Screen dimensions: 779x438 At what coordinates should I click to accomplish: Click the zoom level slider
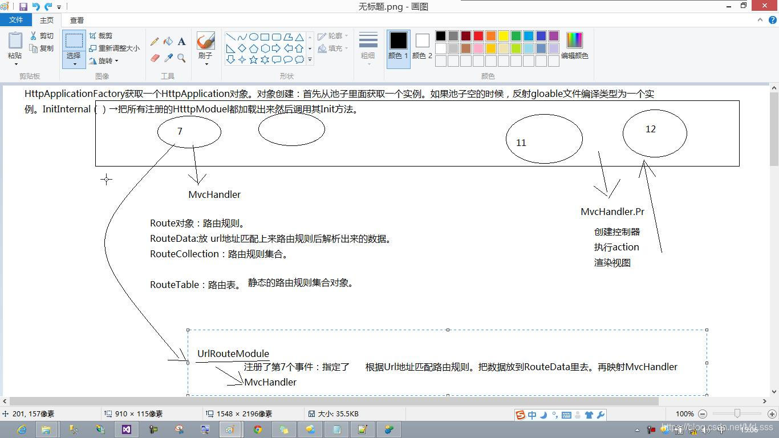[x=737, y=413]
